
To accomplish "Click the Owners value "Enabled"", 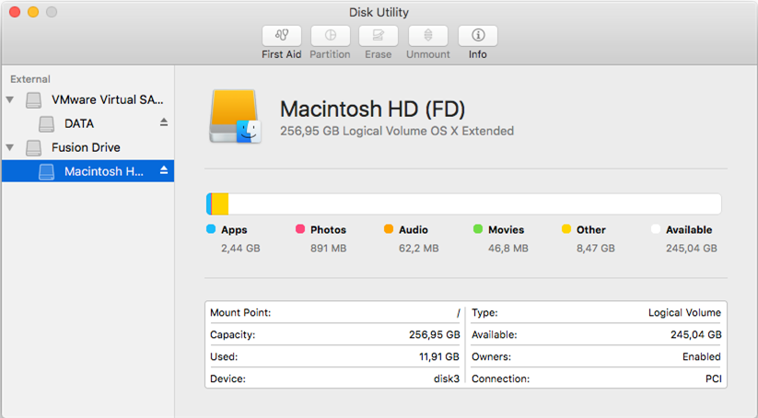I will point(702,356).
